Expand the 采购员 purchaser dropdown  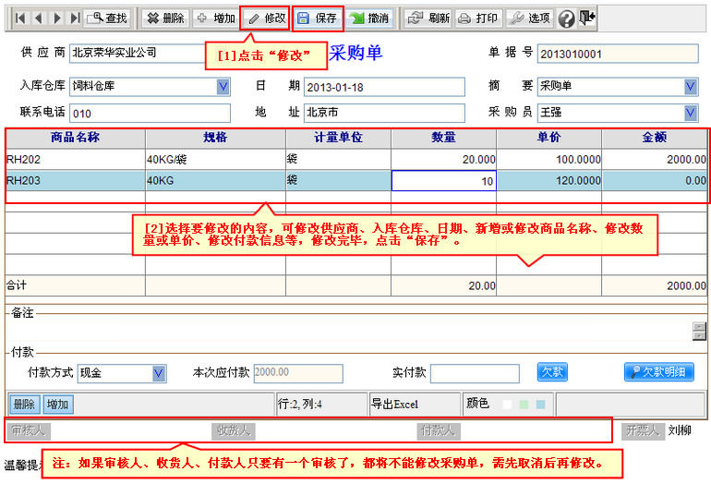coord(690,113)
